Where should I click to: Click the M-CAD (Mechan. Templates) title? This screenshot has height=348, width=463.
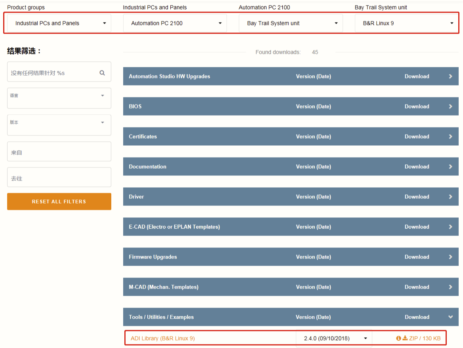click(164, 287)
